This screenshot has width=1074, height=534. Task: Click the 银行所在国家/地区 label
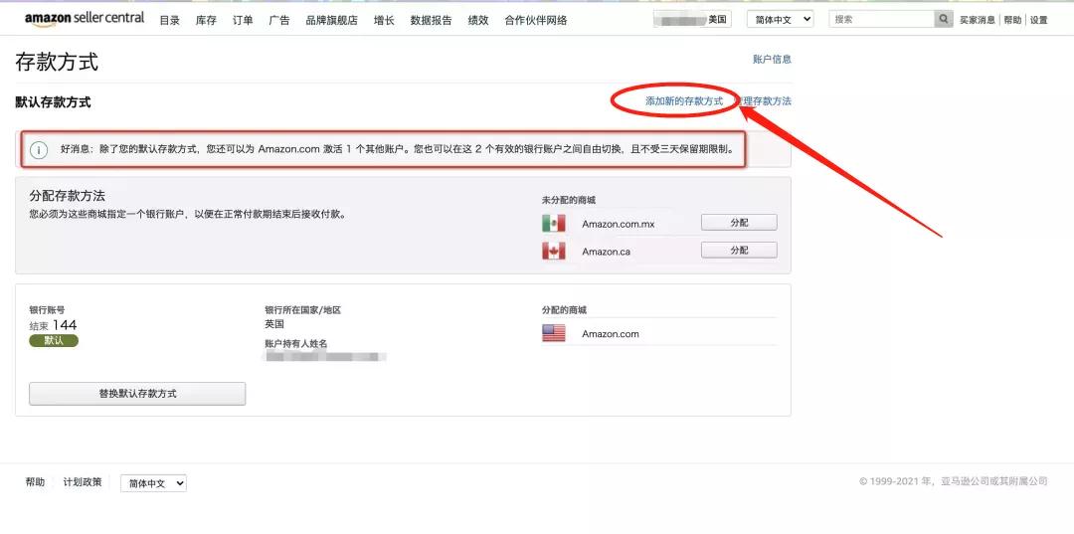[302, 310]
